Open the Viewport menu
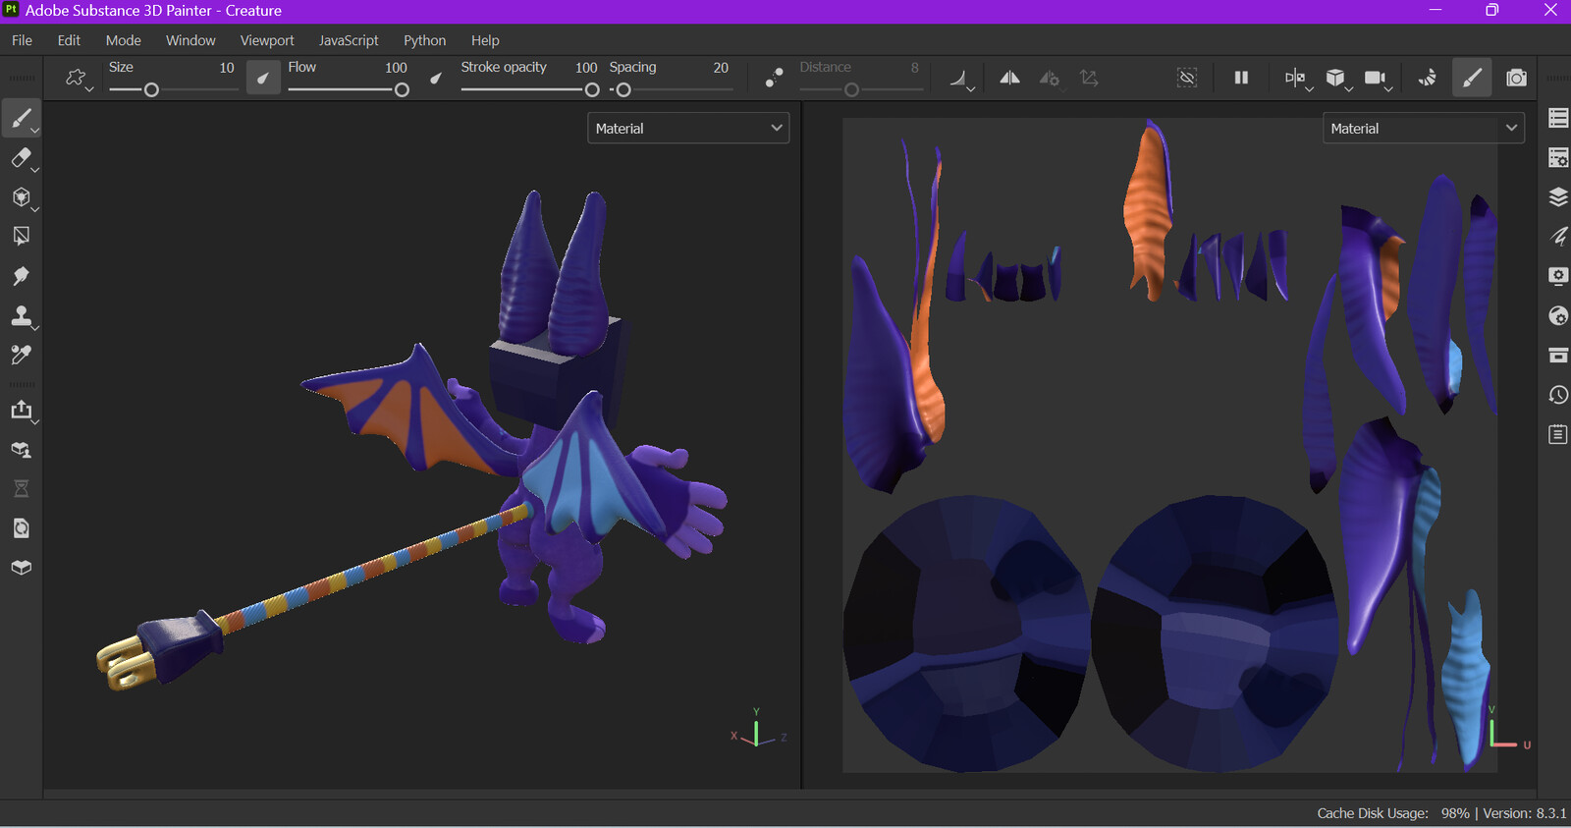The image size is (1571, 828). [x=267, y=40]
